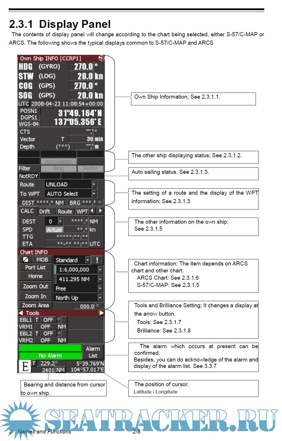Screen dimensions: 282x441
Task: Click the day/night contrast icon beside MOB
Action: pyautogui.click(x=26, y=259)
